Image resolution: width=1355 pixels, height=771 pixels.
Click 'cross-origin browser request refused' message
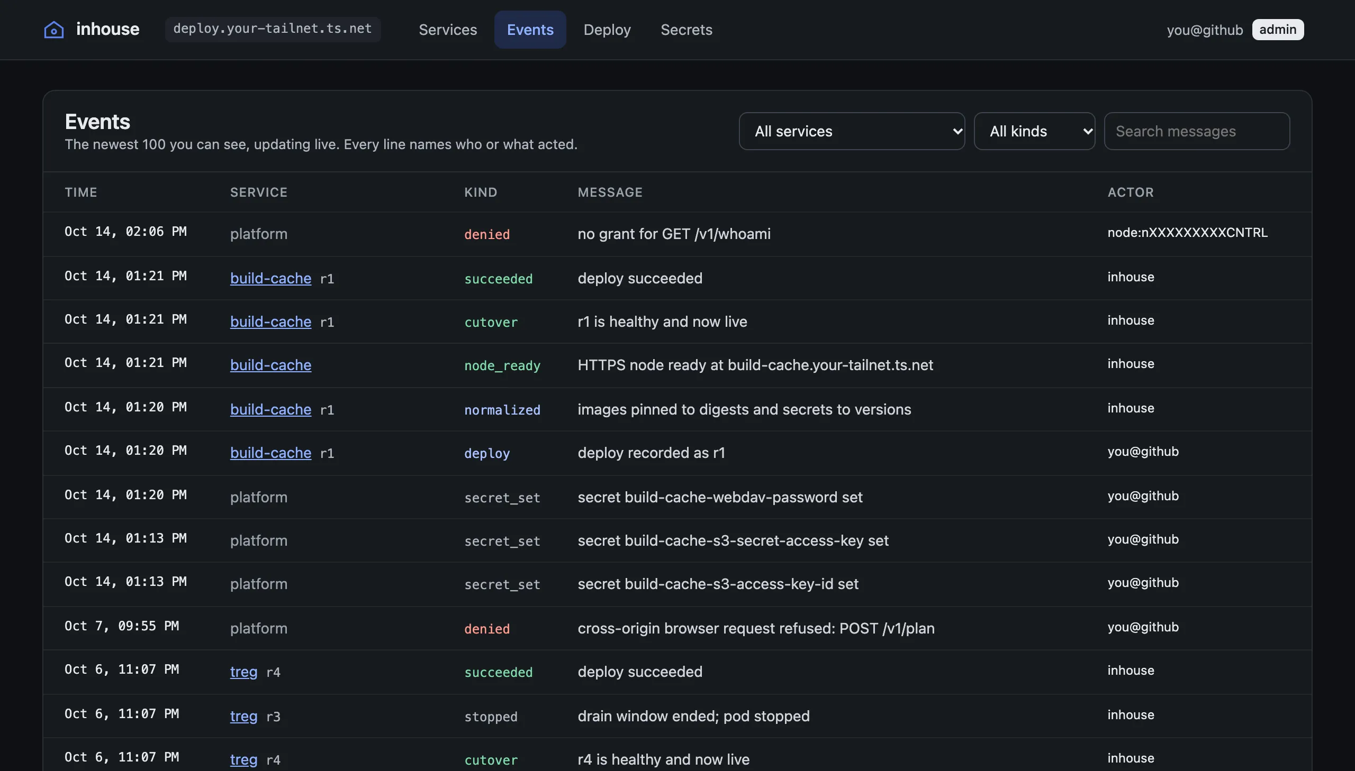coord(756,628)
